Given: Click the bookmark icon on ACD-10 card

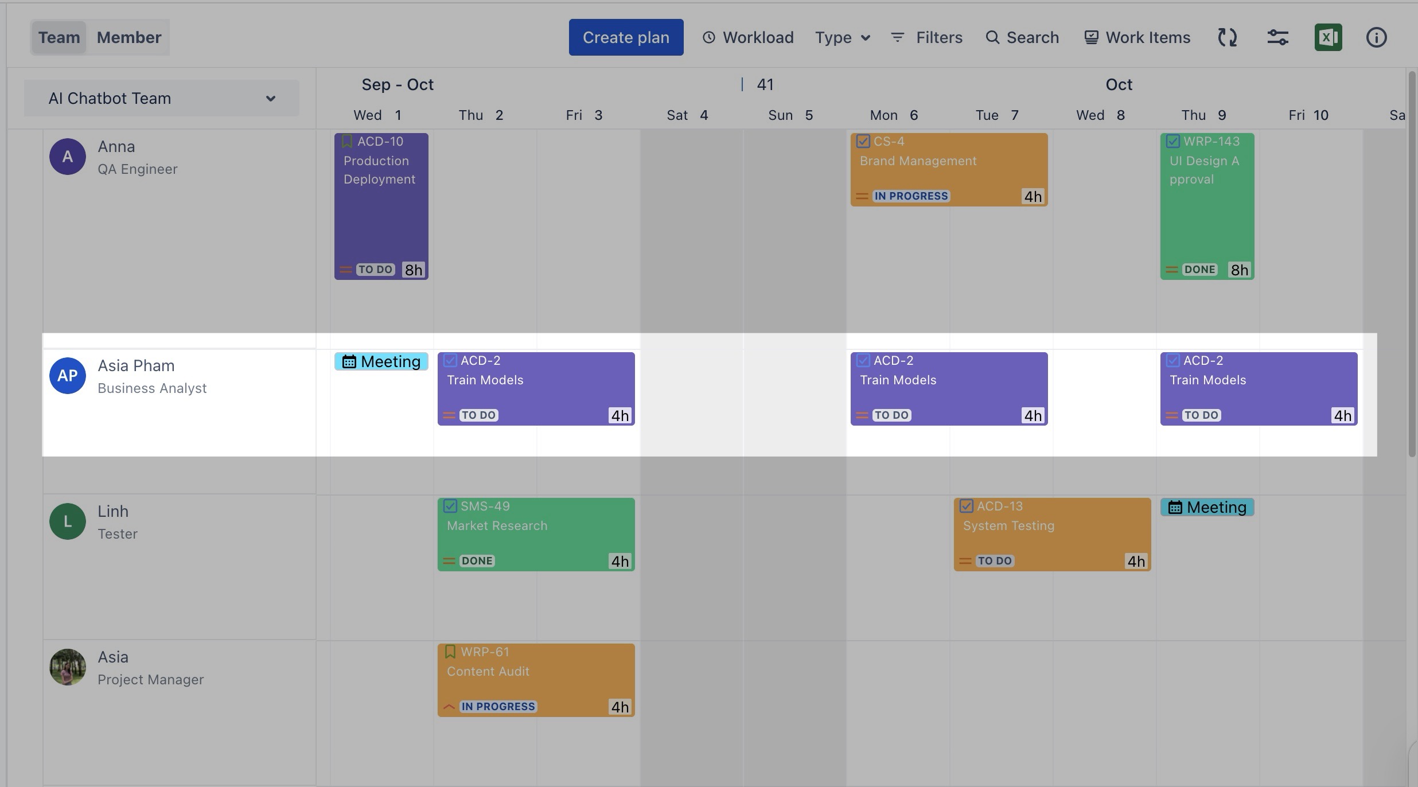Looking at the screenshot, I should 346,141.
